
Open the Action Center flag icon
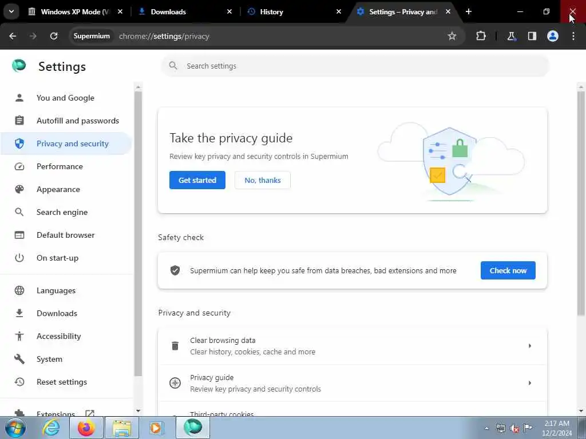528,428
